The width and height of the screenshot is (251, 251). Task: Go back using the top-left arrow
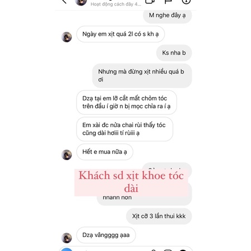click(64, 2)
